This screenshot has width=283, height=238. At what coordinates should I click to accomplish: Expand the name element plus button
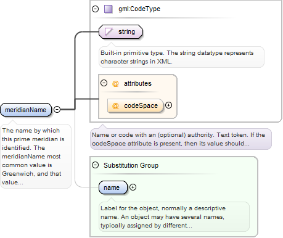133,187
